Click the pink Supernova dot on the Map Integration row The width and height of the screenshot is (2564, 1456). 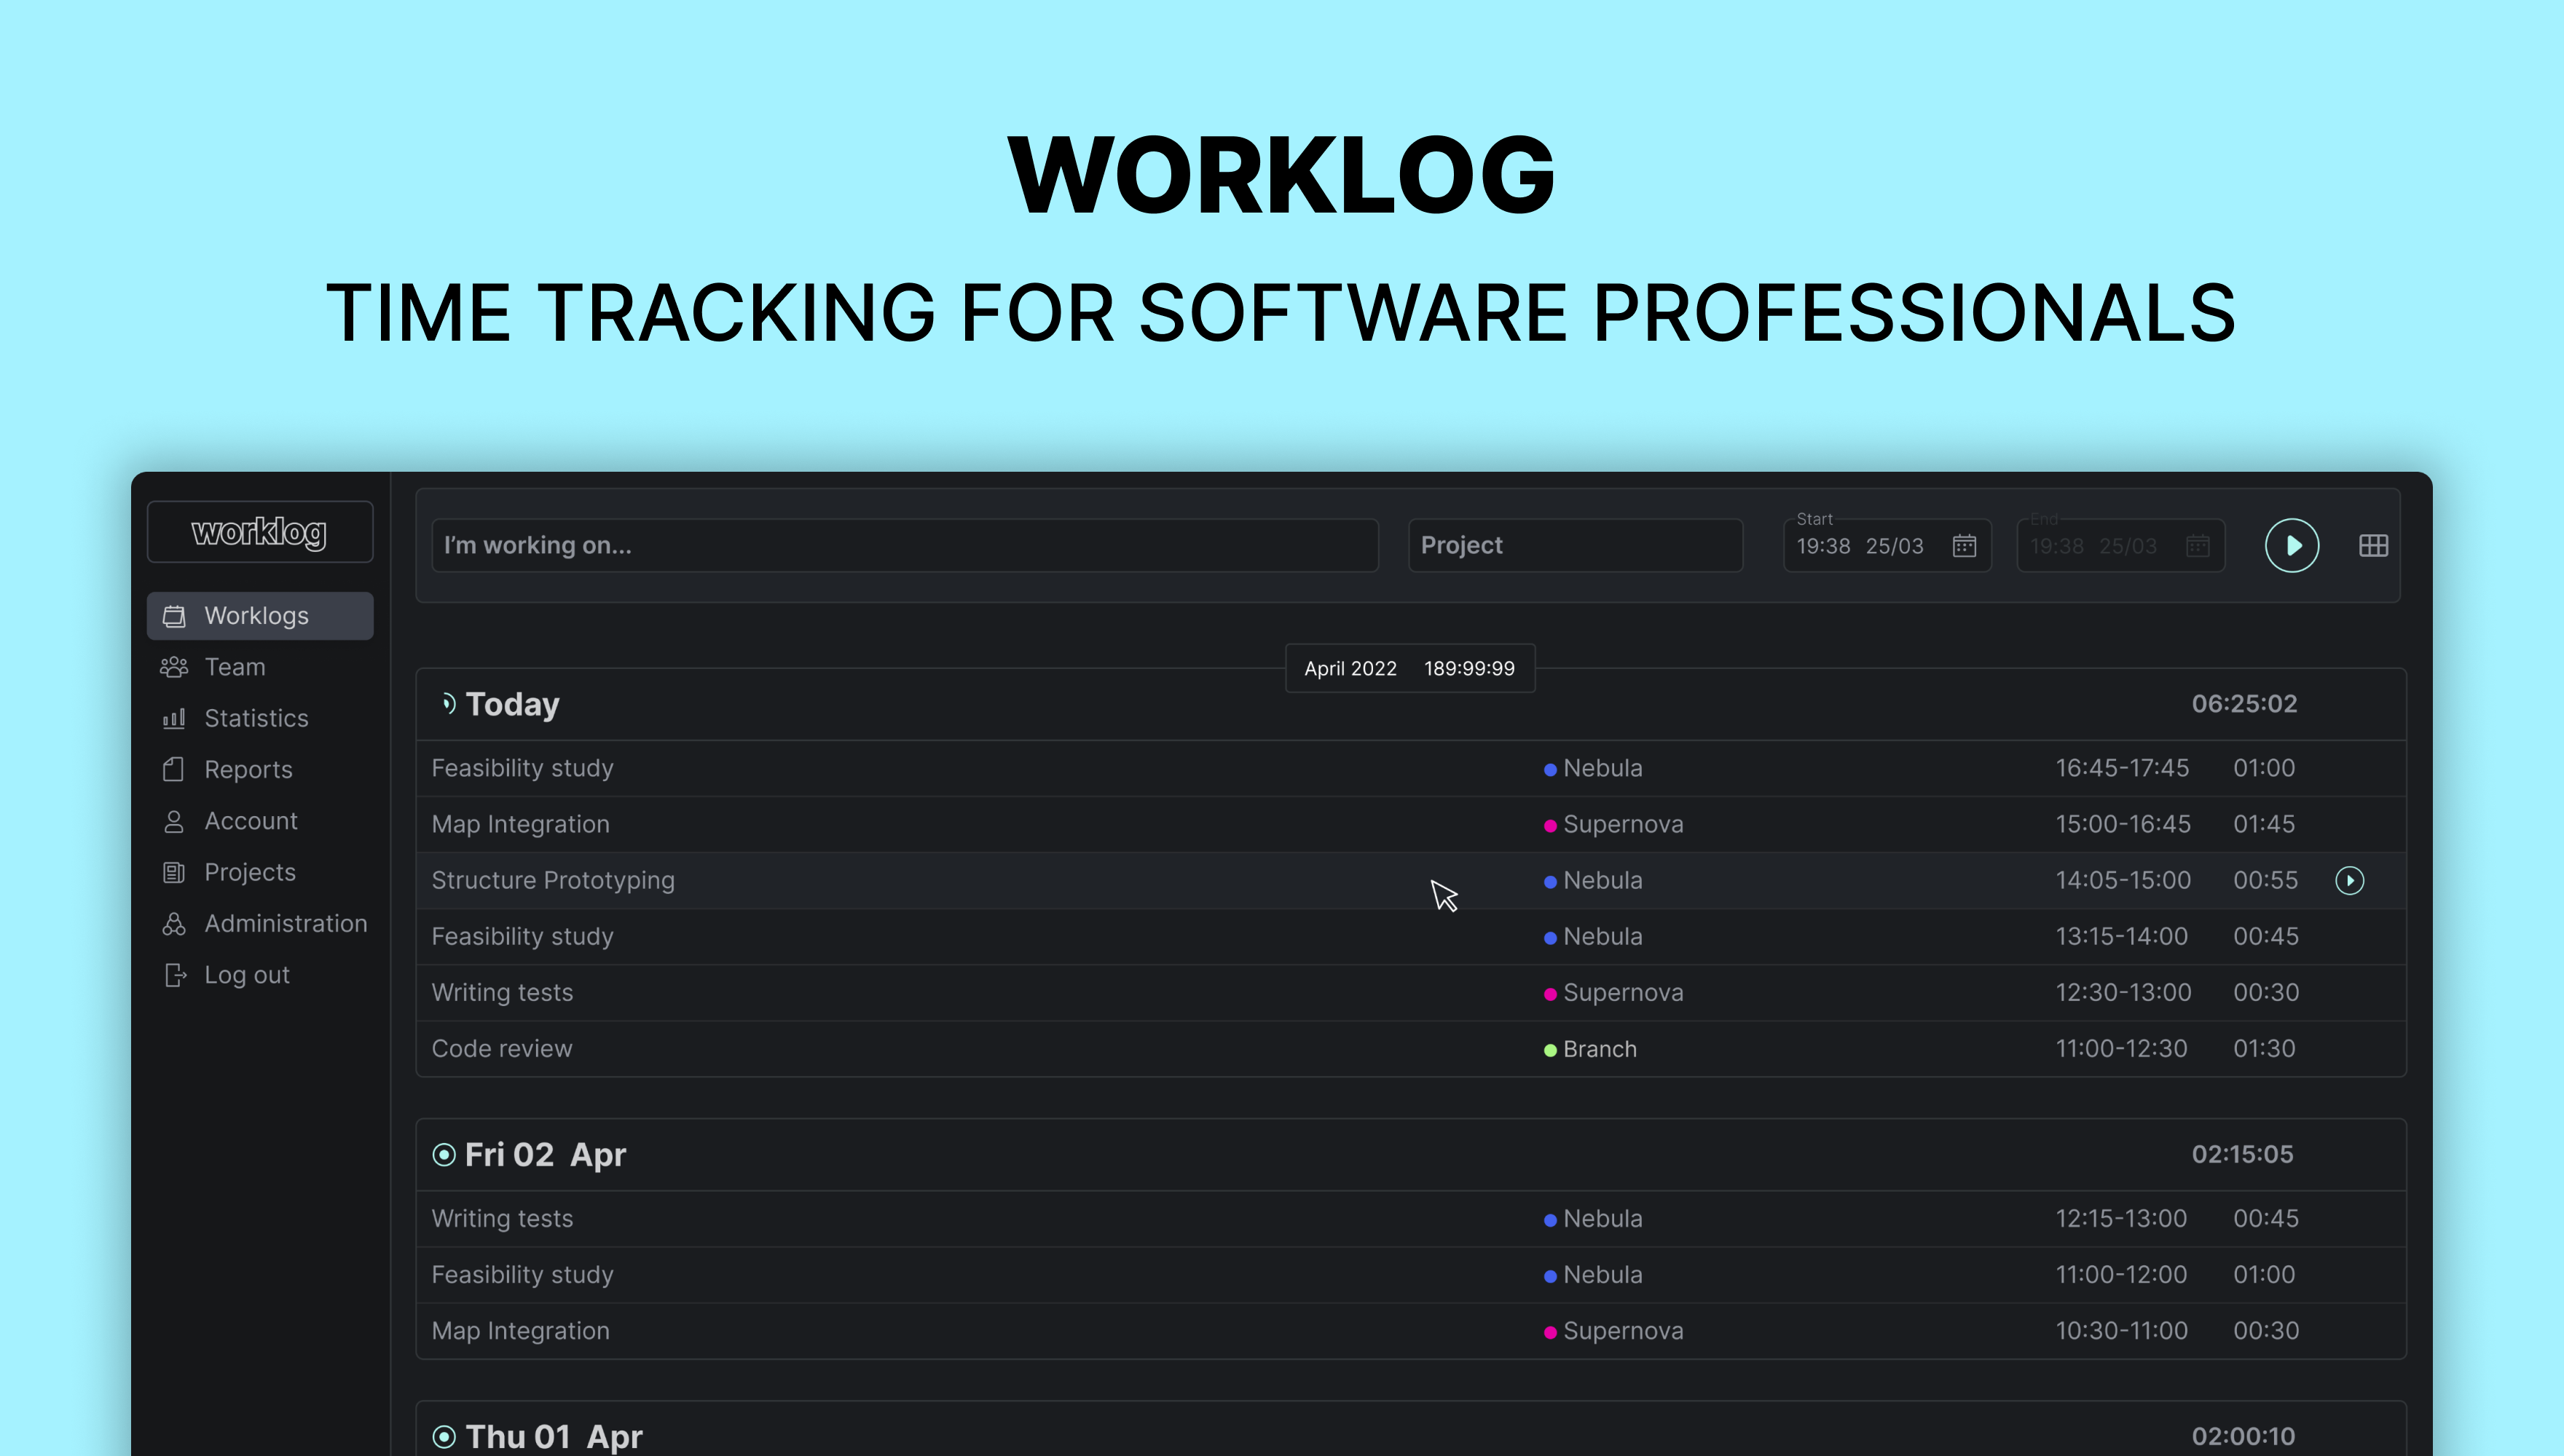coord(1549,826)
